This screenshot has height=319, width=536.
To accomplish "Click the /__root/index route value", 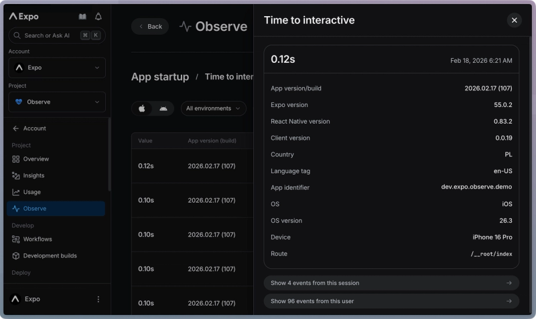I will click(x=491, y=254).
